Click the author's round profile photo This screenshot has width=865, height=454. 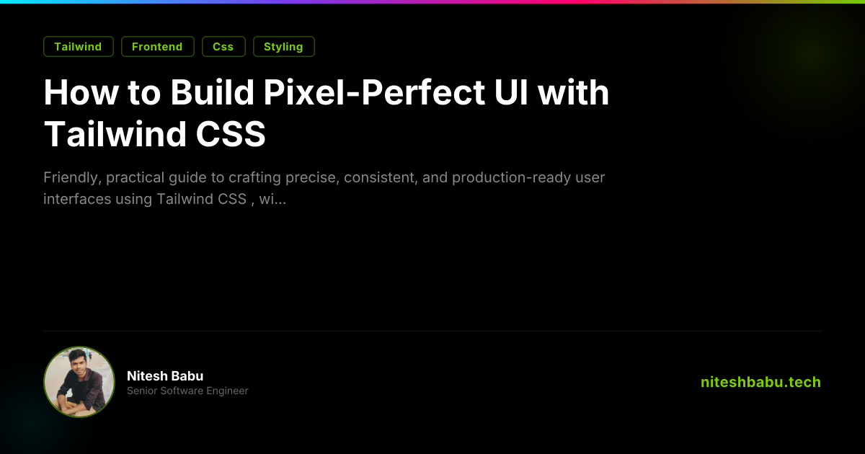(x=79, y=382)
